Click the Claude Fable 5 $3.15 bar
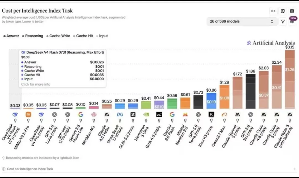 290,79
